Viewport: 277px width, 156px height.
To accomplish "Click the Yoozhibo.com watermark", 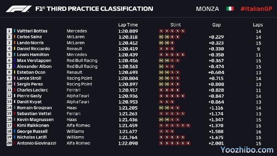I will tap(247, 150).
